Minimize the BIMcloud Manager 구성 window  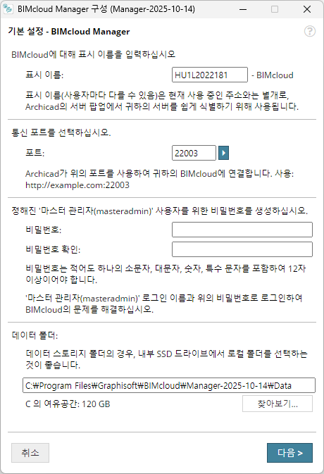243,9
